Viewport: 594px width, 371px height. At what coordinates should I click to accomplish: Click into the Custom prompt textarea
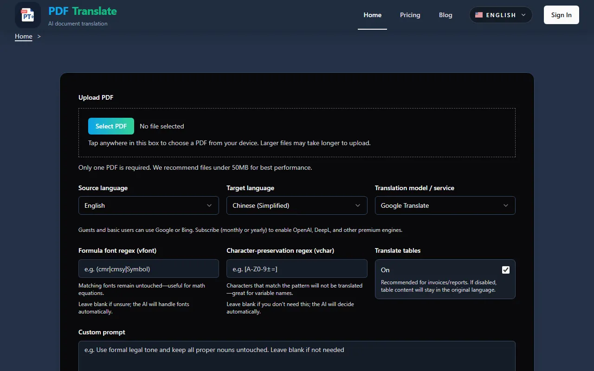[297, 356]
